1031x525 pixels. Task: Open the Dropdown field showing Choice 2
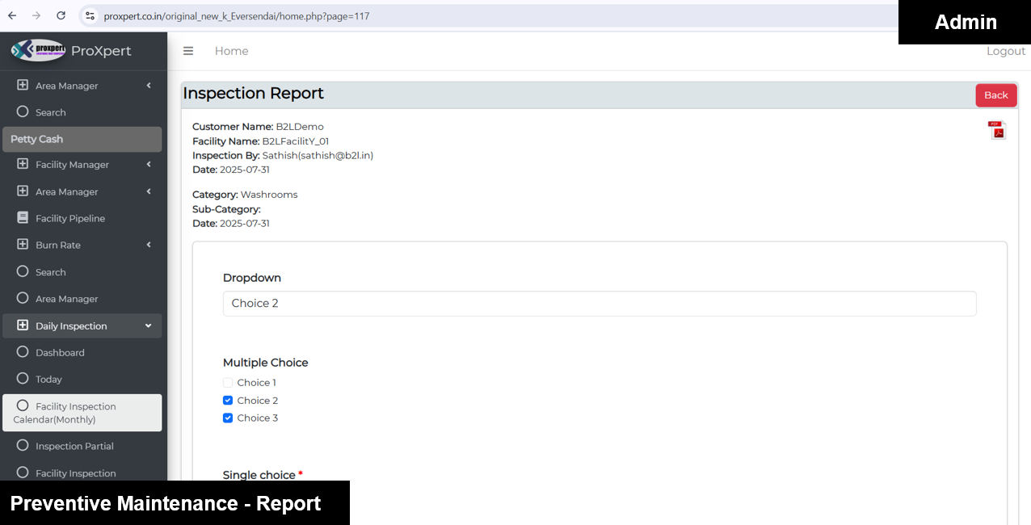pyautogui.click(x=599, y=304)
